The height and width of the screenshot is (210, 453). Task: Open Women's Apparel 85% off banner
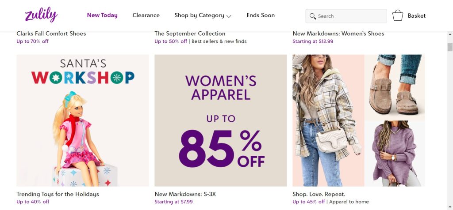[x=220, y=120]
